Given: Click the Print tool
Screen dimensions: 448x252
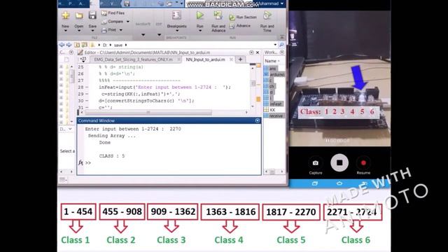Looking at the screenshot, I should click(x=109, y=29).
